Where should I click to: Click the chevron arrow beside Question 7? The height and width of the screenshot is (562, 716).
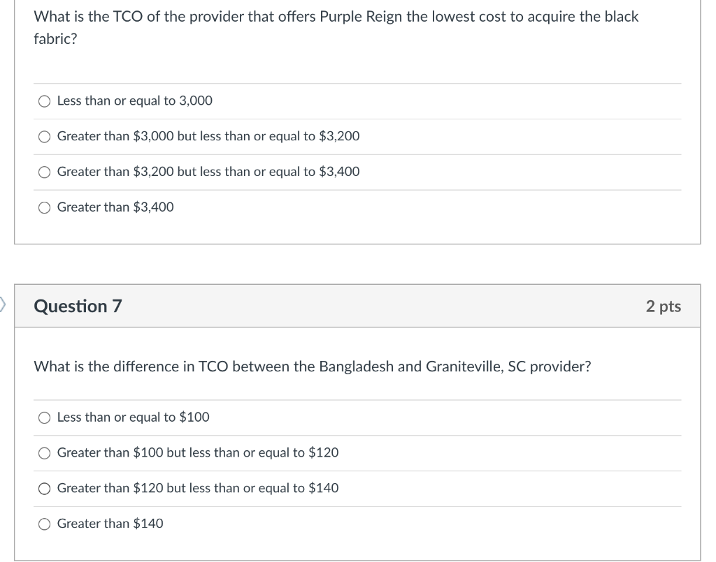[3, 304]
